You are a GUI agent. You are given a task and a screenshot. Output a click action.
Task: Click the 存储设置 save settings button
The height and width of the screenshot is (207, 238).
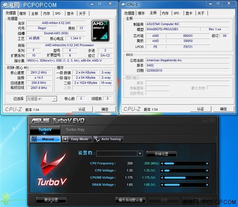(x=161, y=154)
